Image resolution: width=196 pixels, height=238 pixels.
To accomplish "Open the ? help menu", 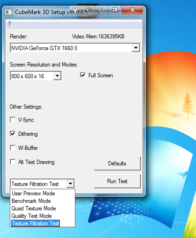I will [x=10, y=24].
